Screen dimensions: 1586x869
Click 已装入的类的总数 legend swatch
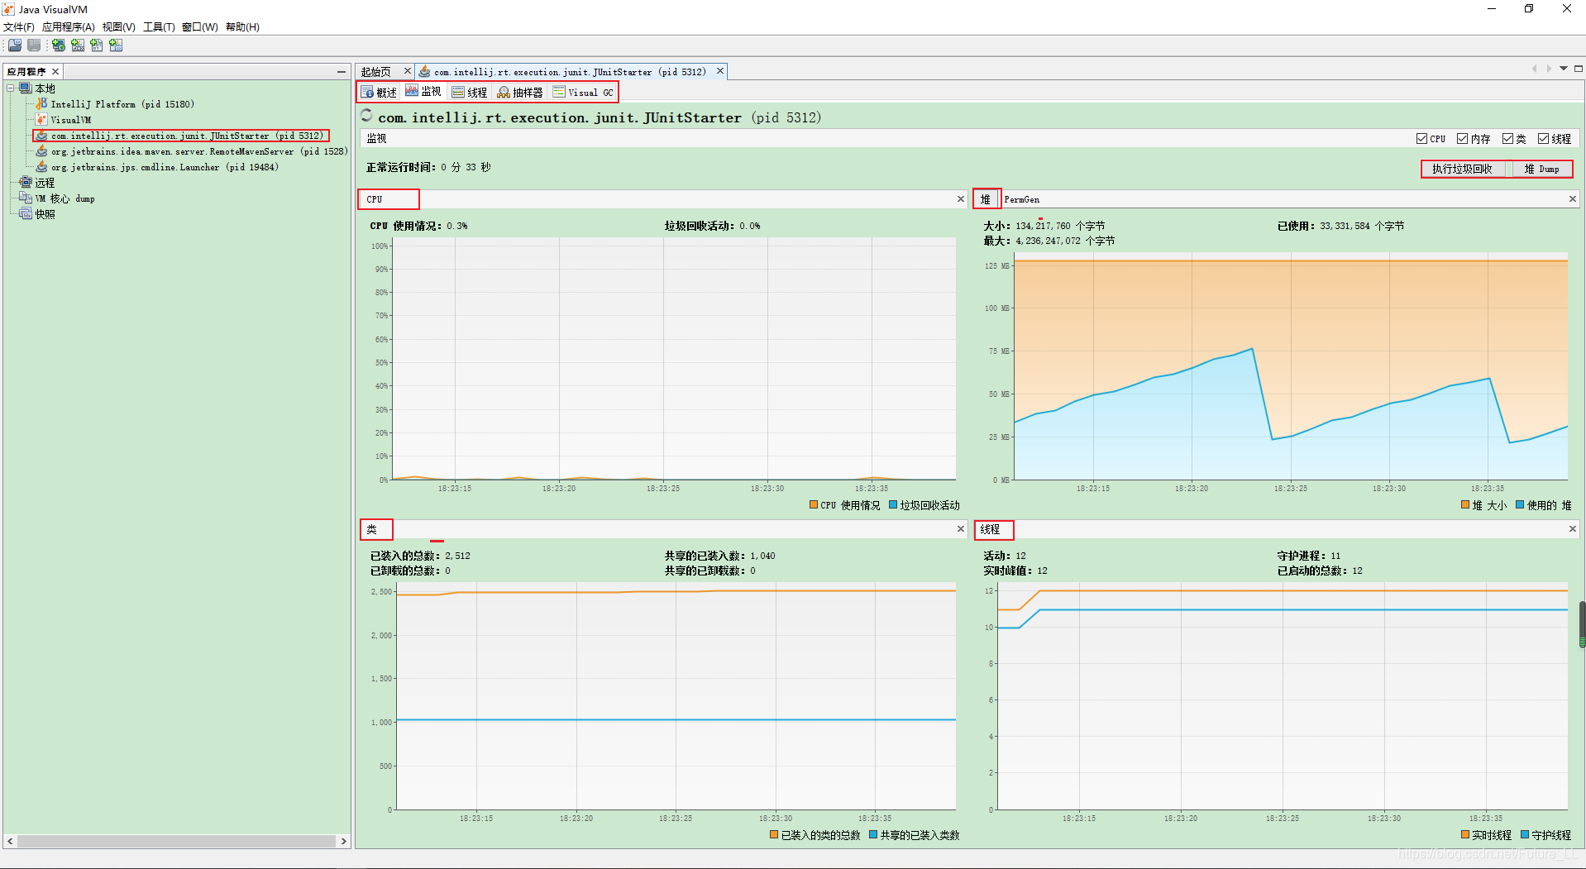coord(774,835)
